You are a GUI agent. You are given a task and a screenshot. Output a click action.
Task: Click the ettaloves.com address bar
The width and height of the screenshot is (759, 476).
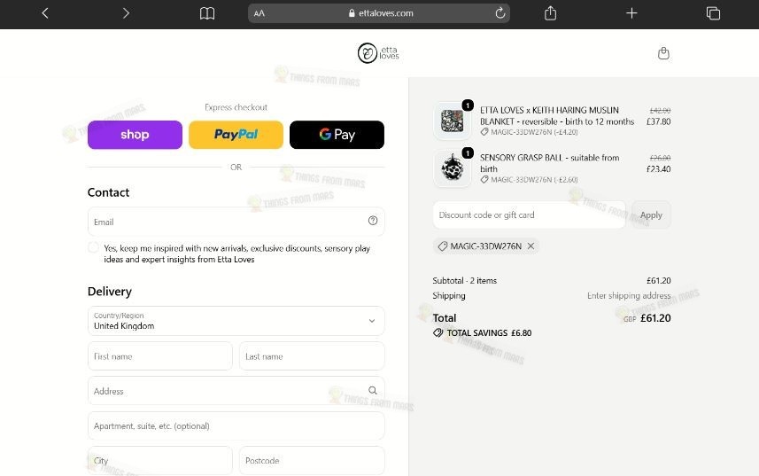point(379,13)
